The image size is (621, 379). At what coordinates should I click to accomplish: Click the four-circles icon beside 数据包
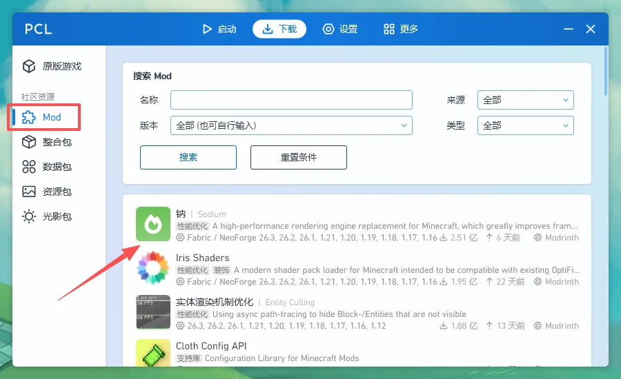29,167
